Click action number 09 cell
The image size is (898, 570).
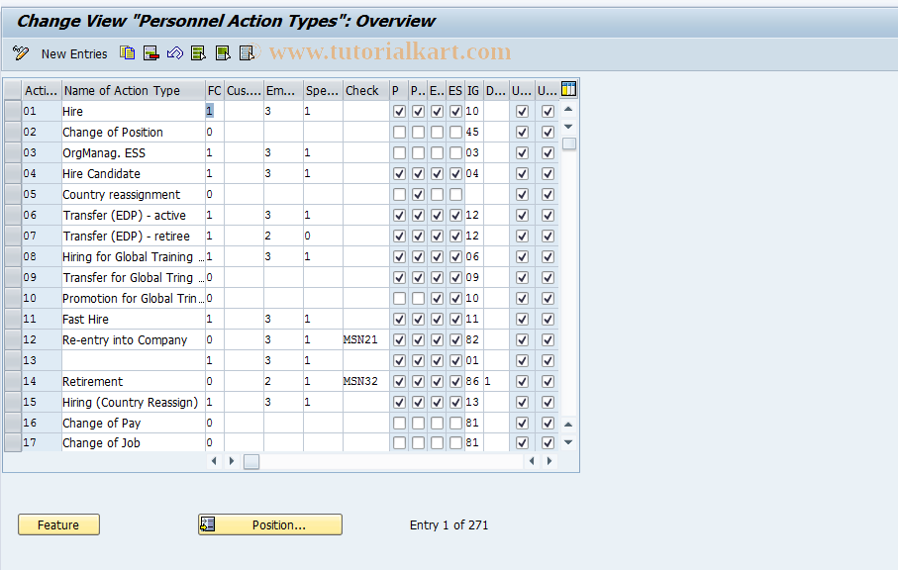coord(42,277)
